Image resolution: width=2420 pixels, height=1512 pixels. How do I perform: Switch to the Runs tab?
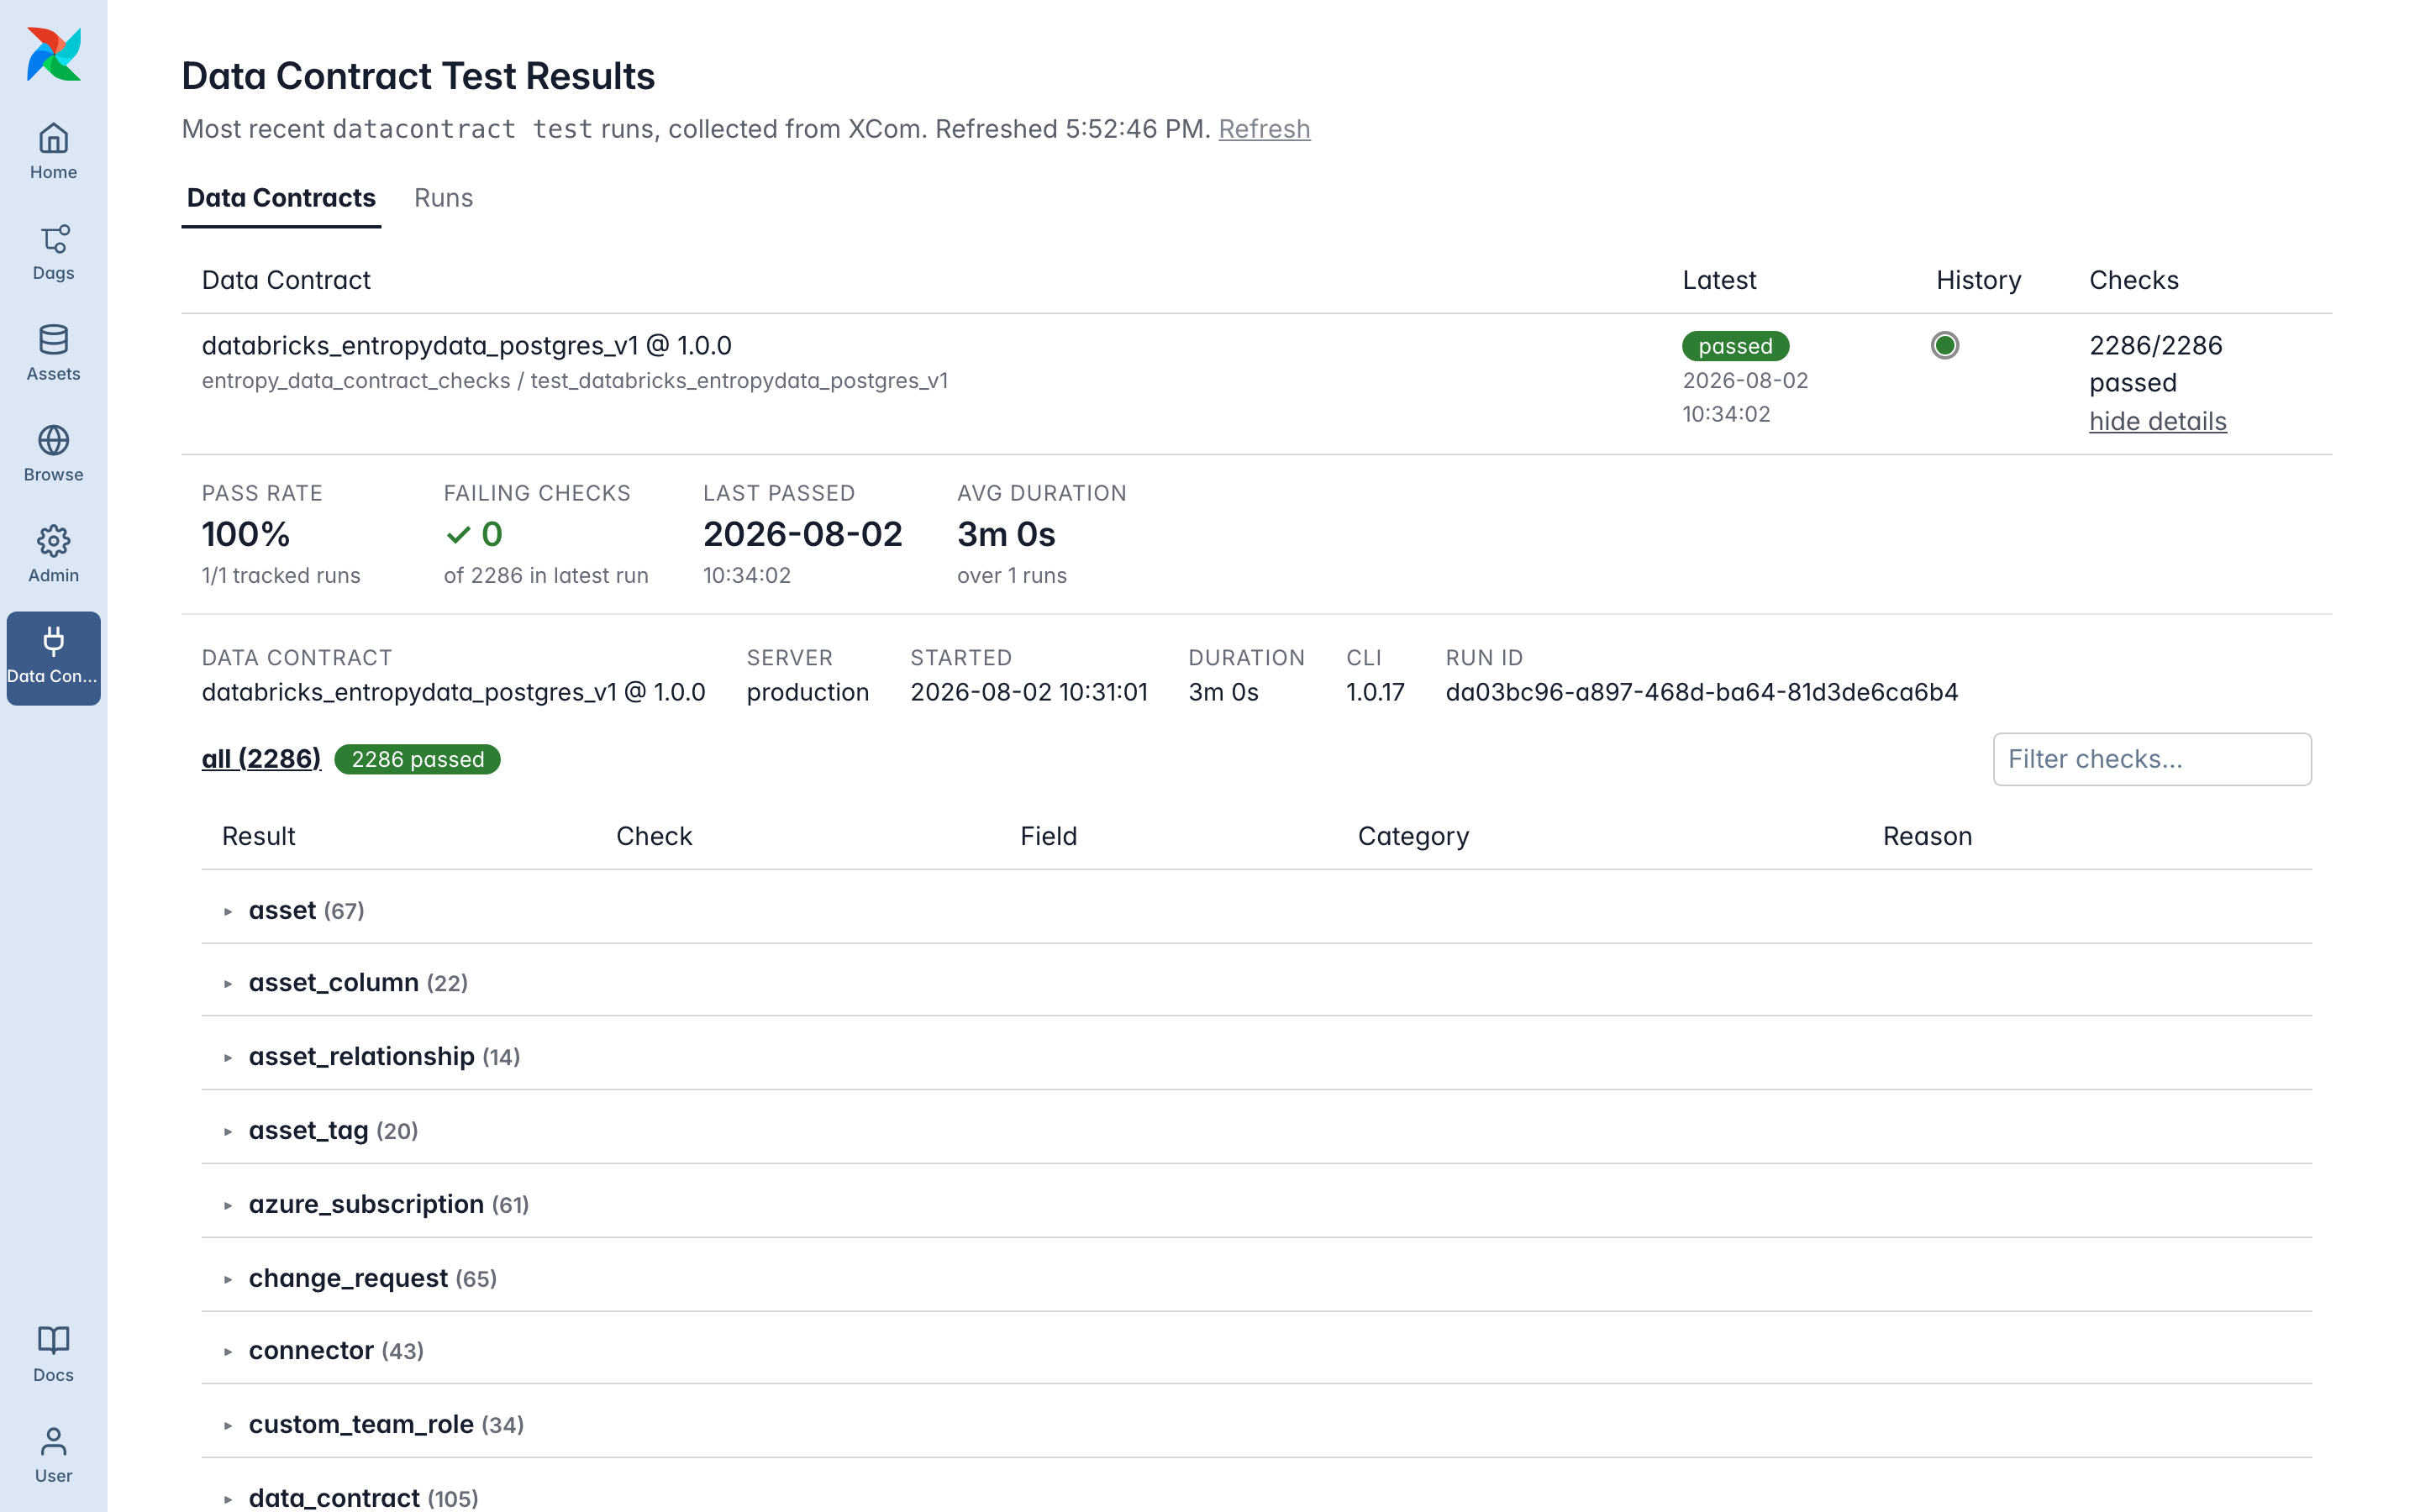pos(443,198)
